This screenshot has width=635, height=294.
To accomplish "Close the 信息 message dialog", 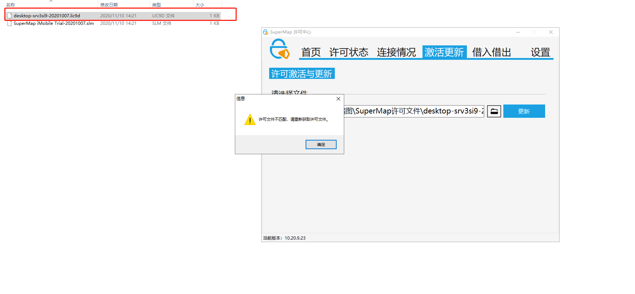I will click(x=338, y=99).
